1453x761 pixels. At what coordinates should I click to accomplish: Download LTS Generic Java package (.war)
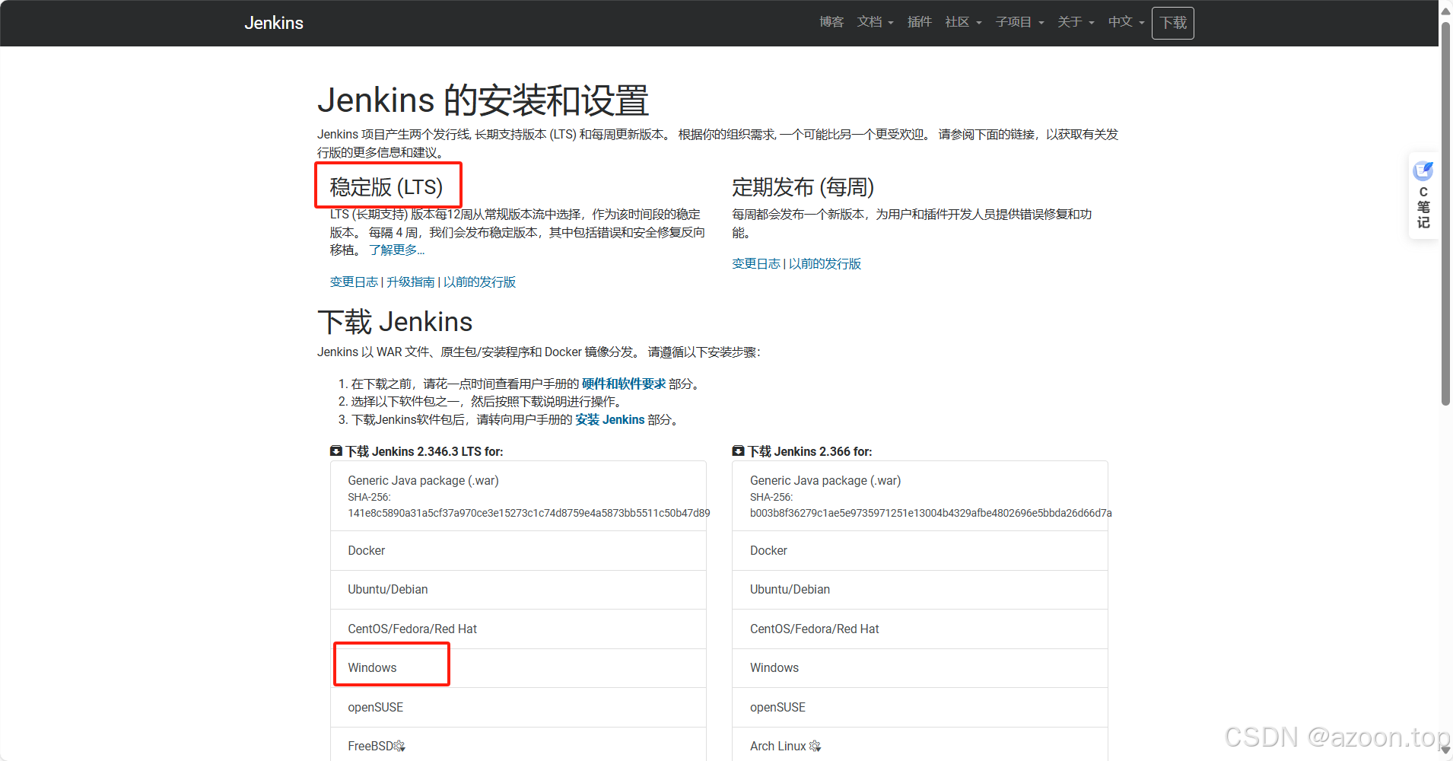[x=518, y=496]
